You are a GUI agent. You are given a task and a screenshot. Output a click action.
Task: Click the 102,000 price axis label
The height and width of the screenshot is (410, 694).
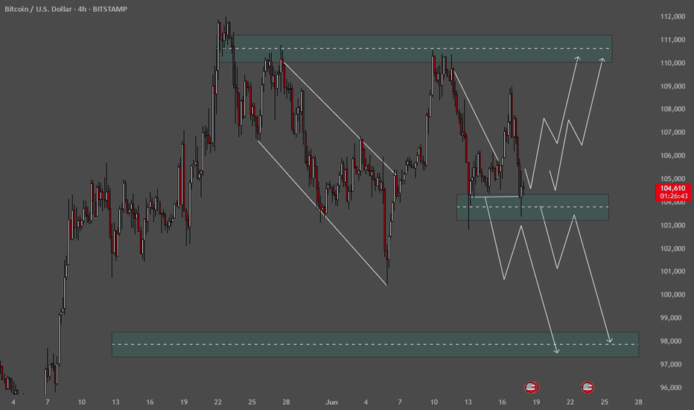click(x=672, y=248)
